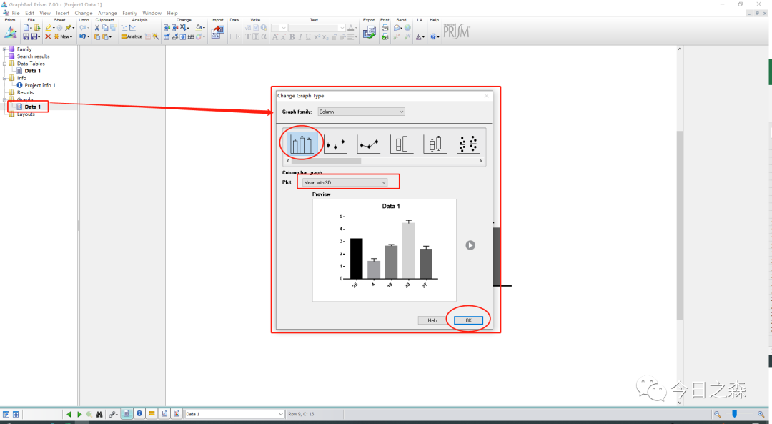The width and height of the screenshot is (772, 424).
Task: Click the red X delete sheet icon
Action: pos(48,36)
